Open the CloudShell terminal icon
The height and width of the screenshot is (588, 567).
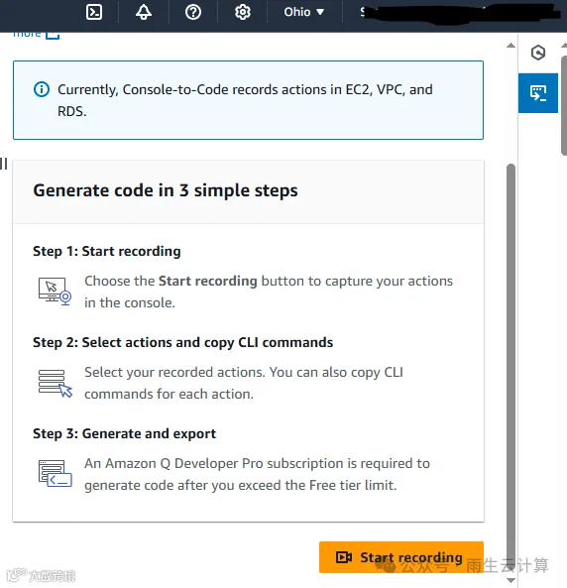pos(94,12)
